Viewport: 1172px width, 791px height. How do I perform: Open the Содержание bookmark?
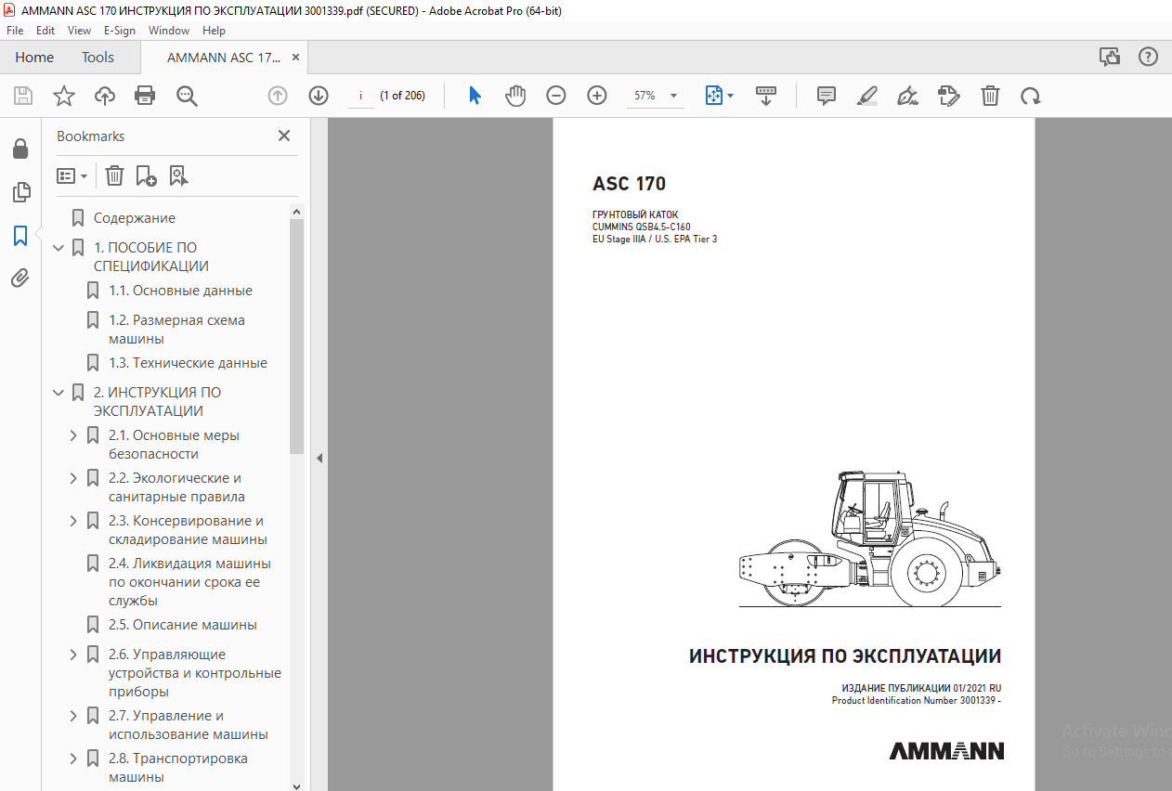[135, 218]
